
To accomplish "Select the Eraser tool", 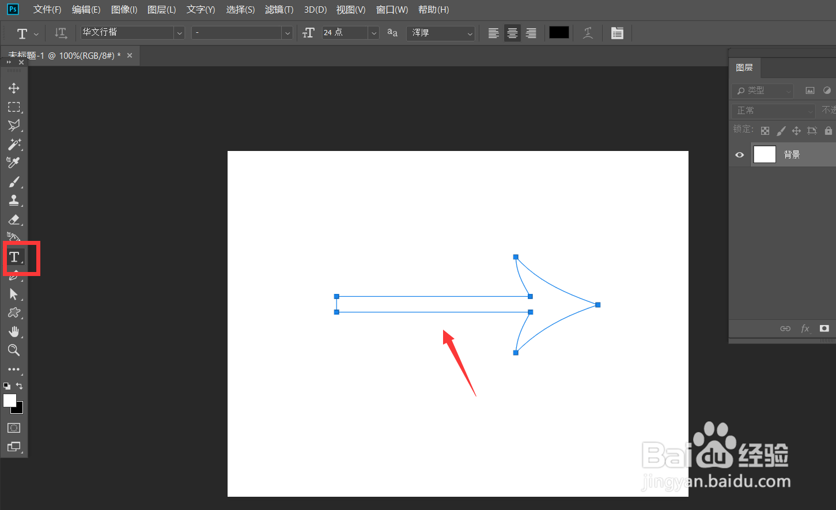I will [x=14, y=219].
